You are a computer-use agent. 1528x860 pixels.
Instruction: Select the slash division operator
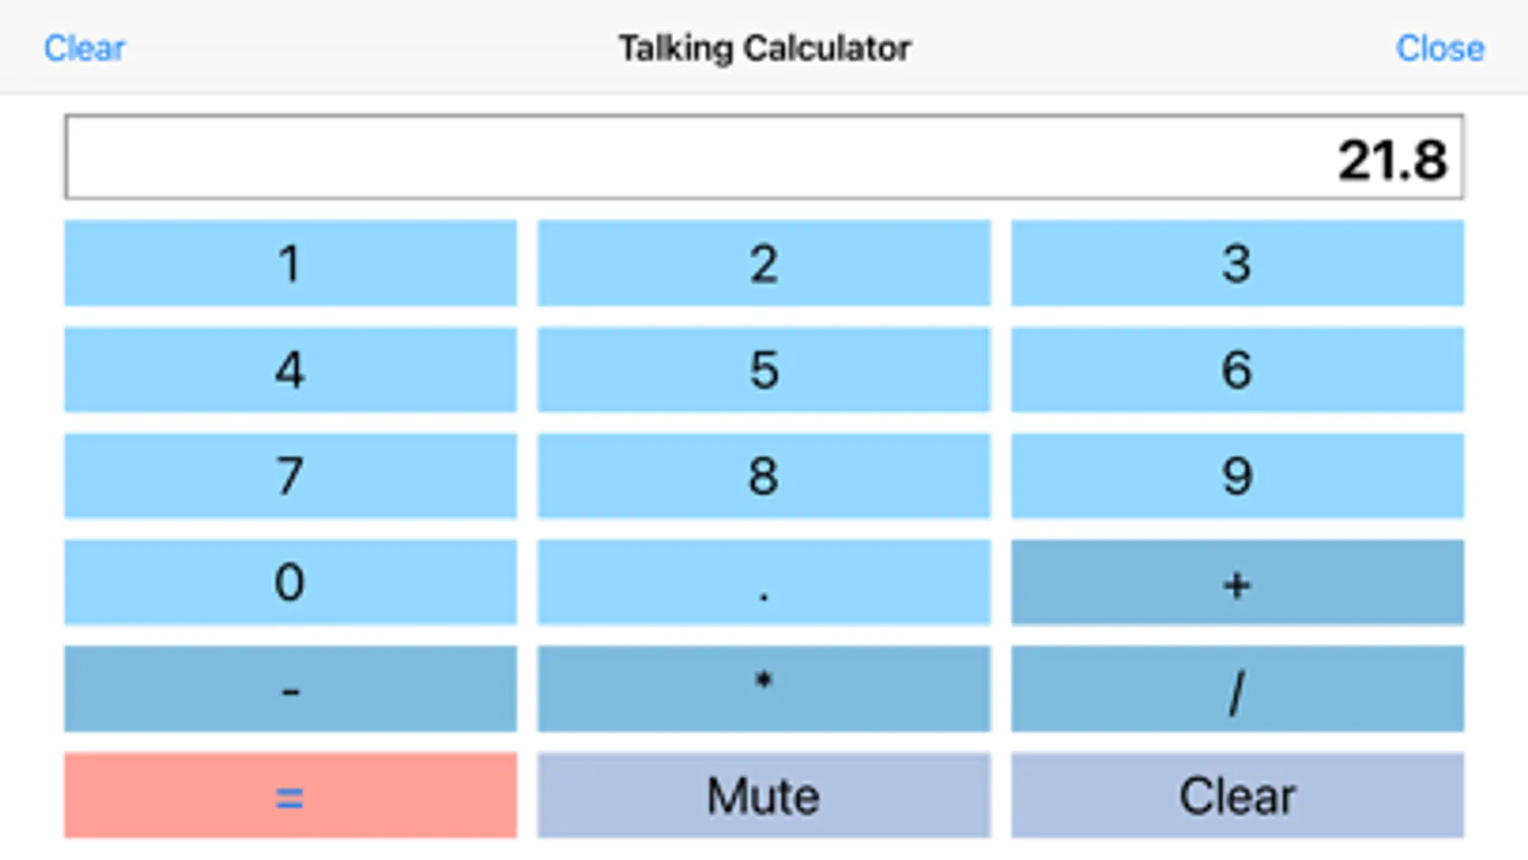(1237, 689)
